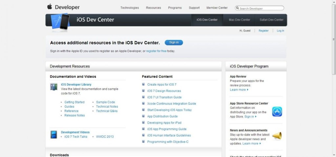The image size is (336, 157).
Task: Click bullet icon beside Create Apps for iOS 7
Action: [144, 84]
